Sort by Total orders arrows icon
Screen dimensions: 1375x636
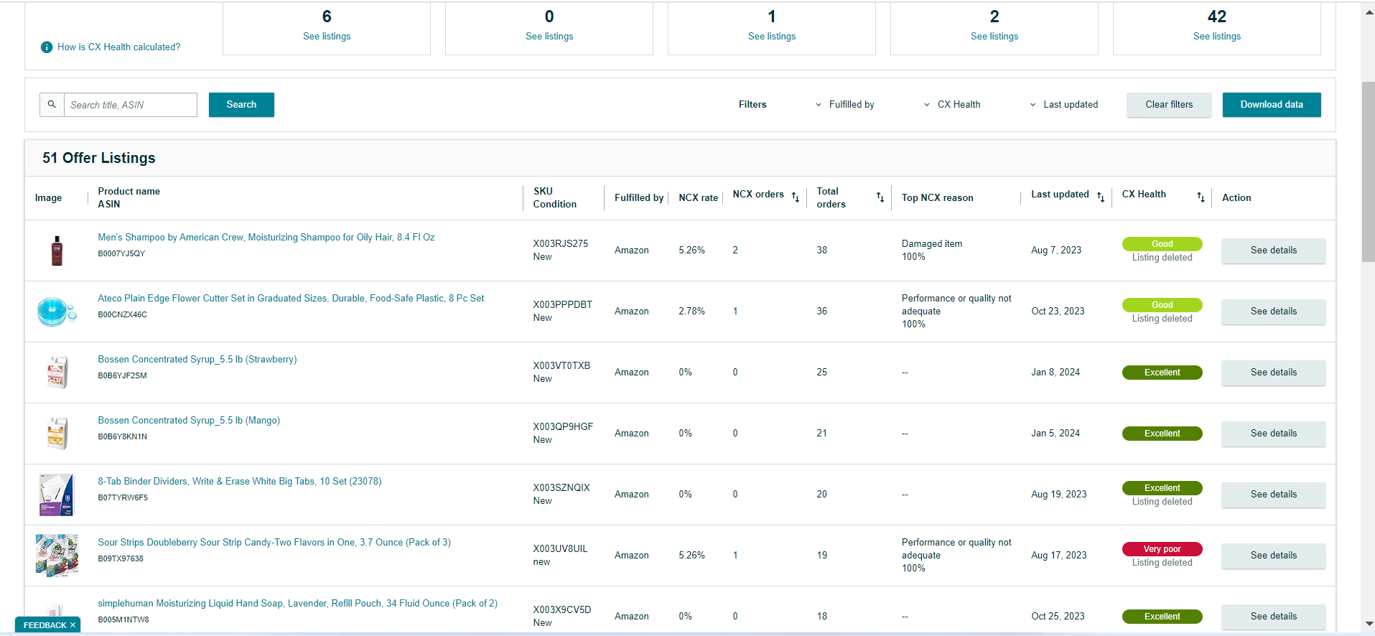[x=880, y=197]
